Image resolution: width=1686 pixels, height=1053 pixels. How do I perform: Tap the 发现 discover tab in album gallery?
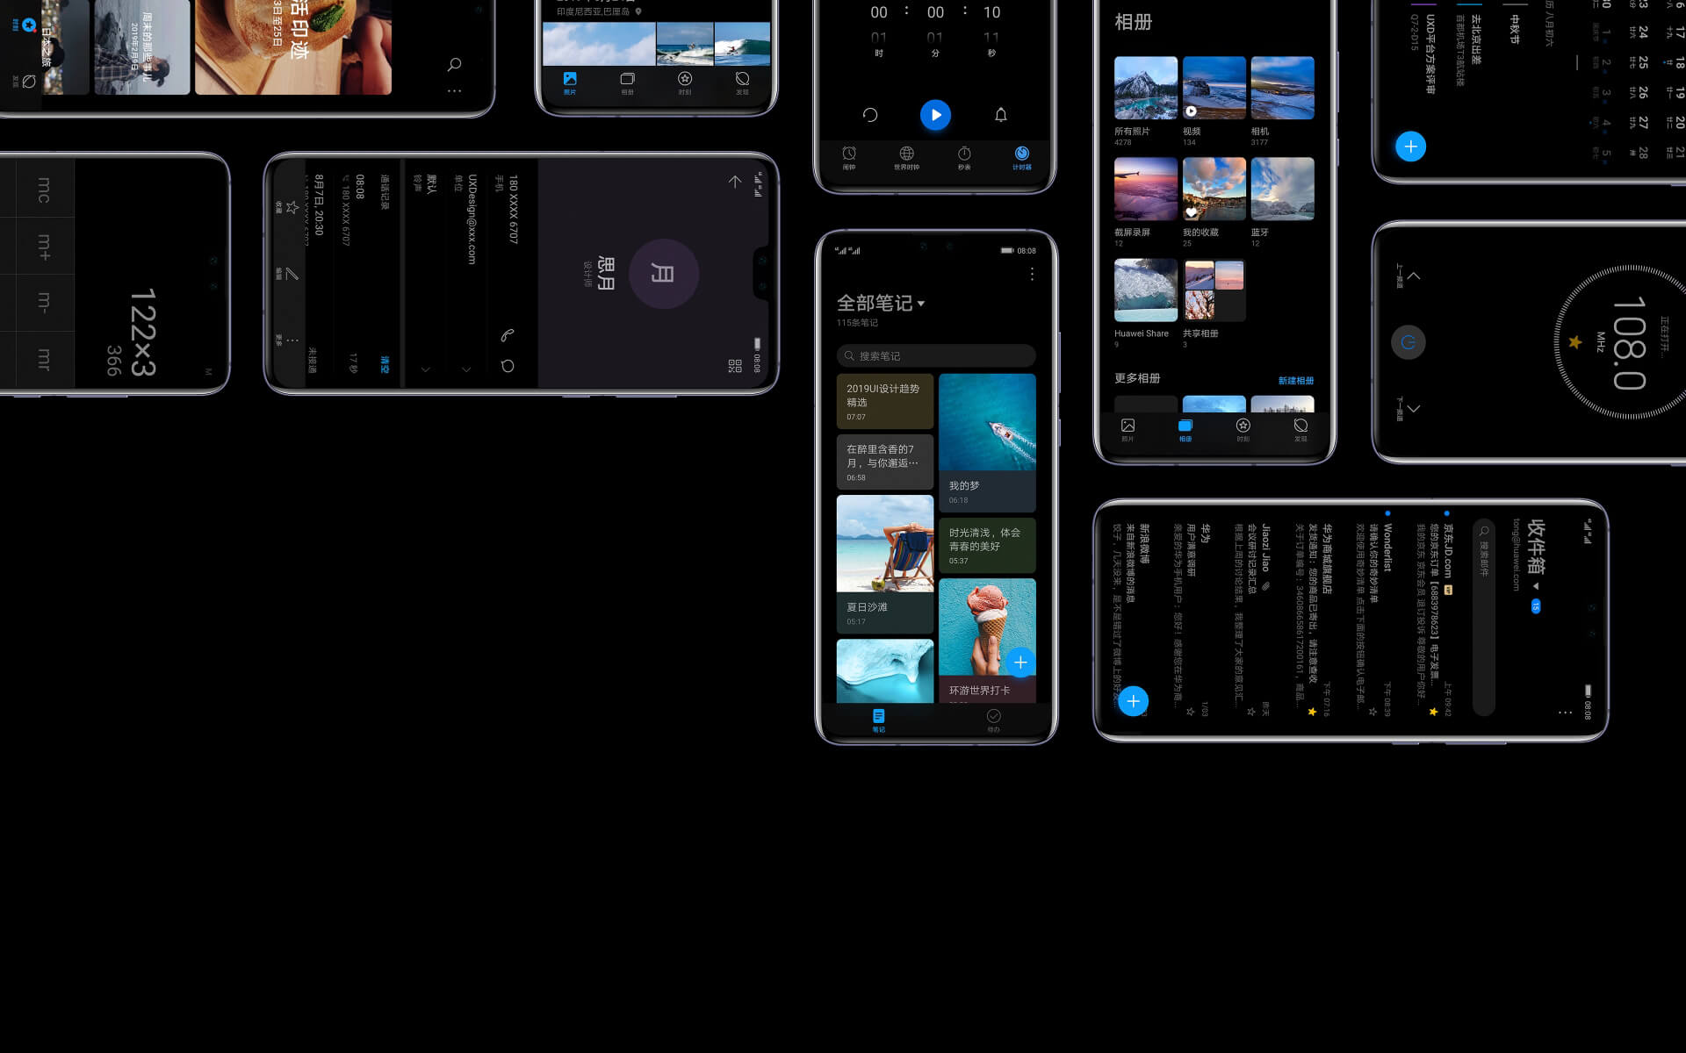coord(1301,430)
